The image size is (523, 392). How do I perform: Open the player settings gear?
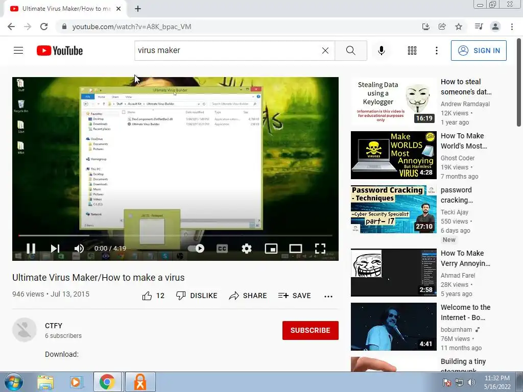coord(247,249)
